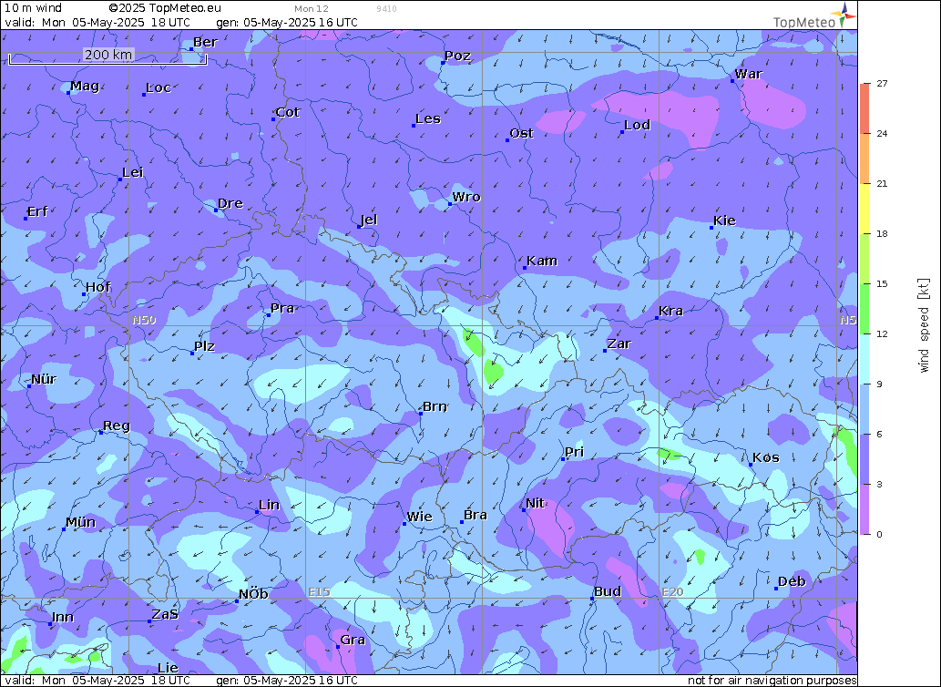Click the "Loc" city label
The height and width of the screenshot is (687, 941).
pos(159,87)
